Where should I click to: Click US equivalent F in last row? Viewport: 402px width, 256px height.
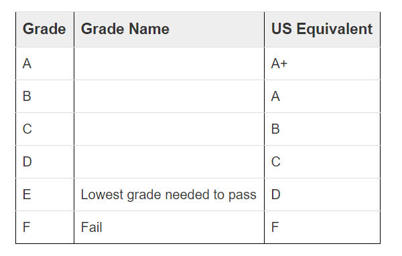tap(322, 227)
